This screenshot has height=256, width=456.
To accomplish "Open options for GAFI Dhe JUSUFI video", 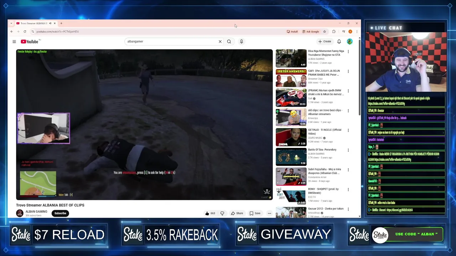I will (x=348, y=71).
